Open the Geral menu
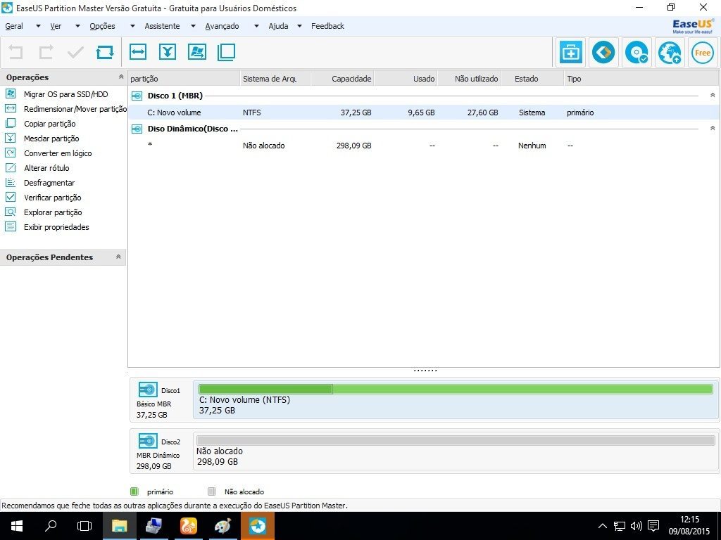Screen dimensions: 721x540 [14, 26]
